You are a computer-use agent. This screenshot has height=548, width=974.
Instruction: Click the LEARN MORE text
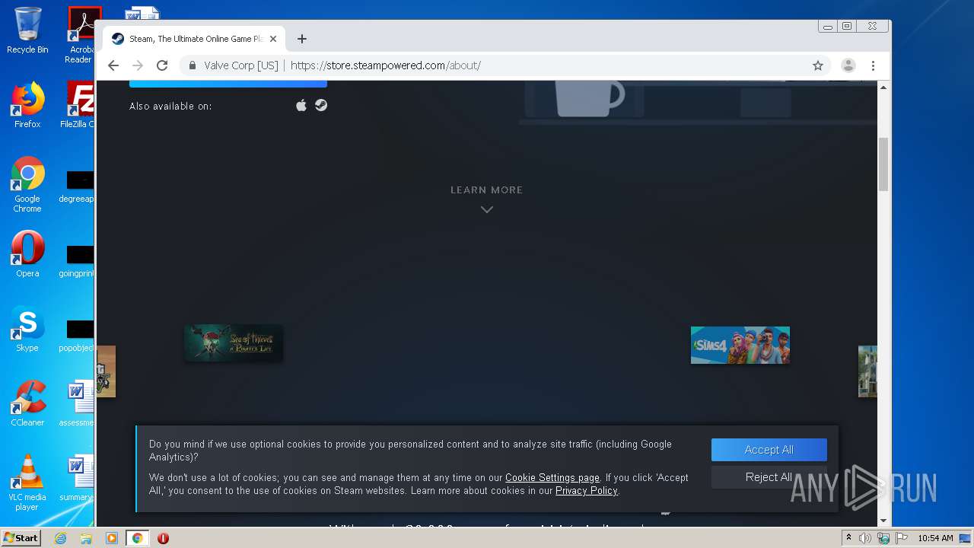[487, 190]
